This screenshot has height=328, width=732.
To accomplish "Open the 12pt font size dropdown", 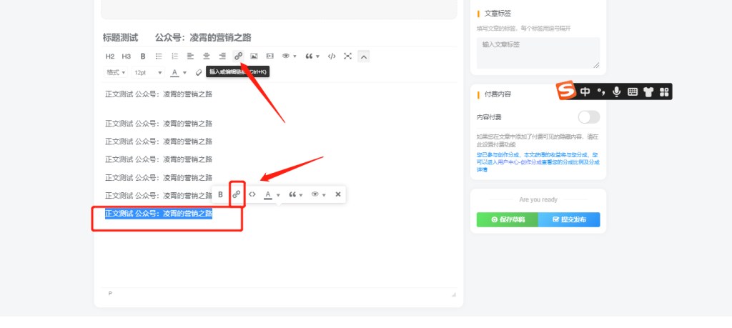I will 149,72.
